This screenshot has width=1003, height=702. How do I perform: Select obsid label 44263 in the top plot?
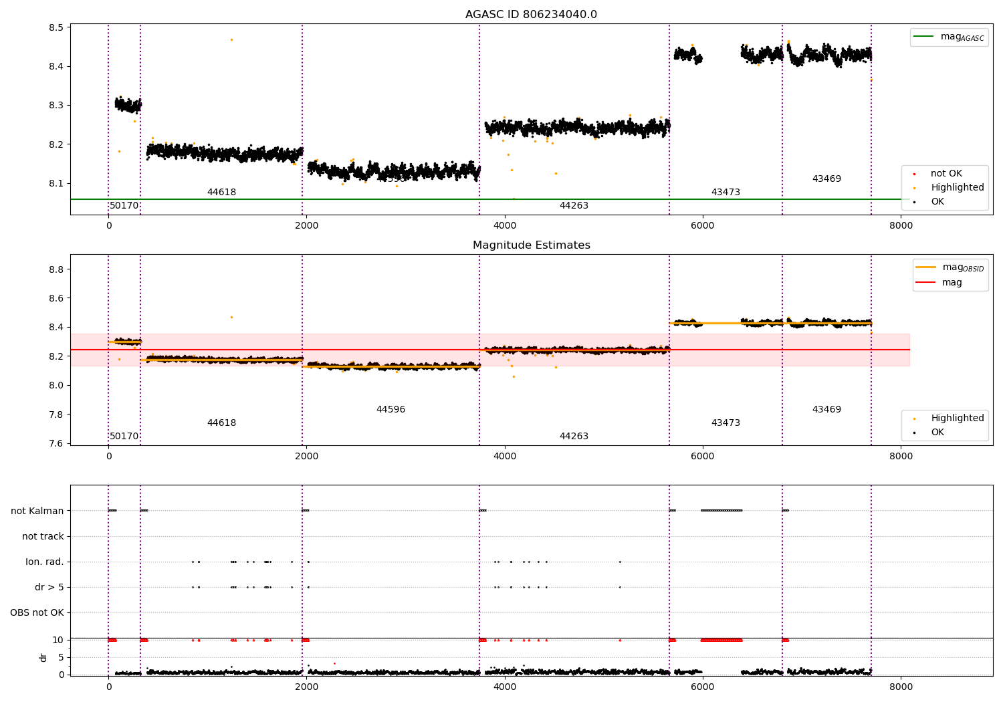(574, 206)
